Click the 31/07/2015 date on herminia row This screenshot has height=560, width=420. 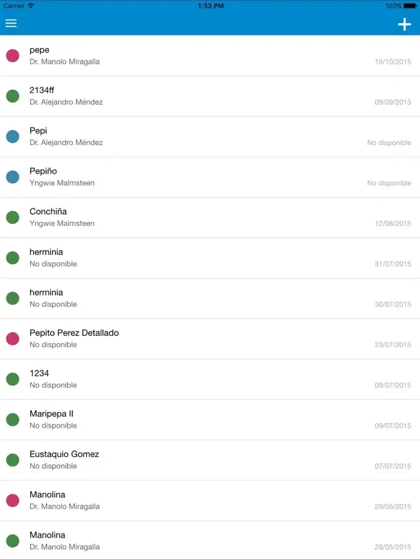393,264
